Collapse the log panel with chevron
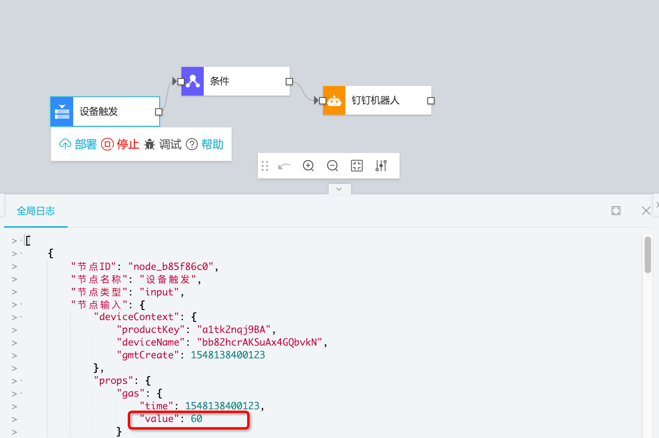The image size is (659, 438). click(x=339, y=189)
